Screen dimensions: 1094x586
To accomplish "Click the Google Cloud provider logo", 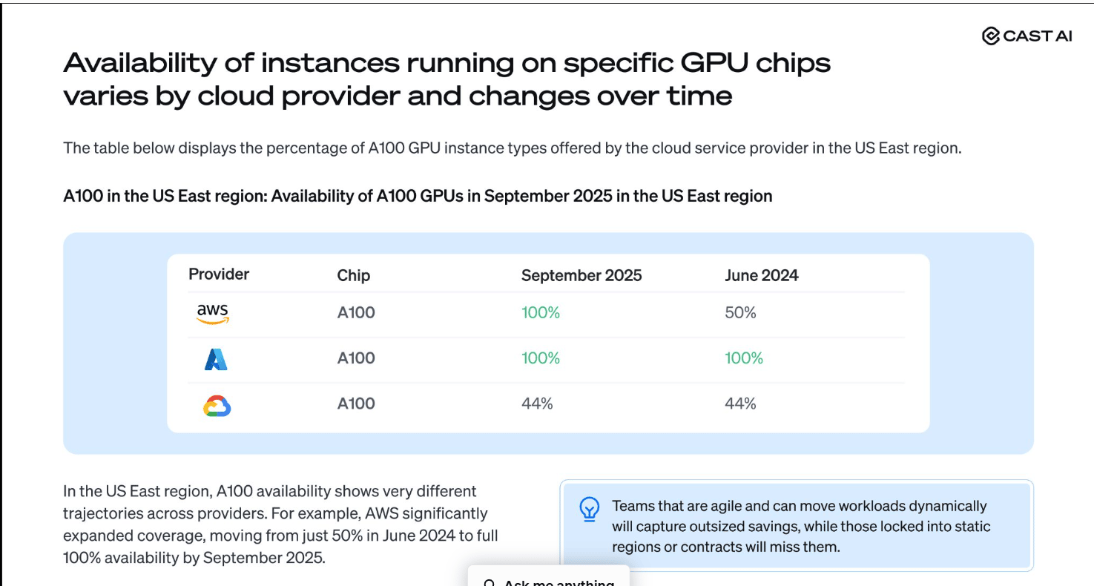I will pos(217,406).
